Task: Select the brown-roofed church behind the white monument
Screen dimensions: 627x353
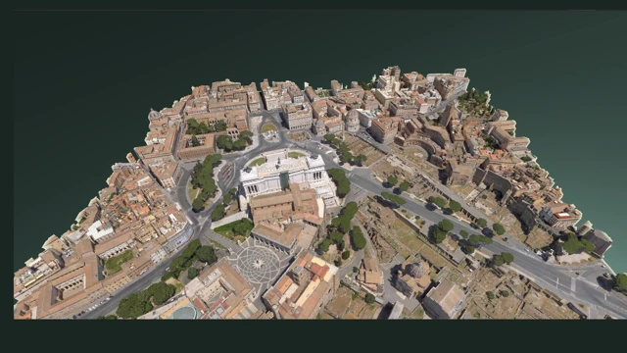Action: pos(287,204)
